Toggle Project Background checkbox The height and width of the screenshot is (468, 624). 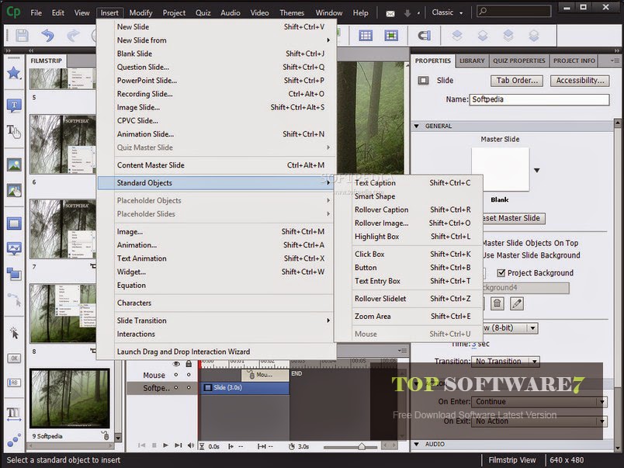click(501, 272)
